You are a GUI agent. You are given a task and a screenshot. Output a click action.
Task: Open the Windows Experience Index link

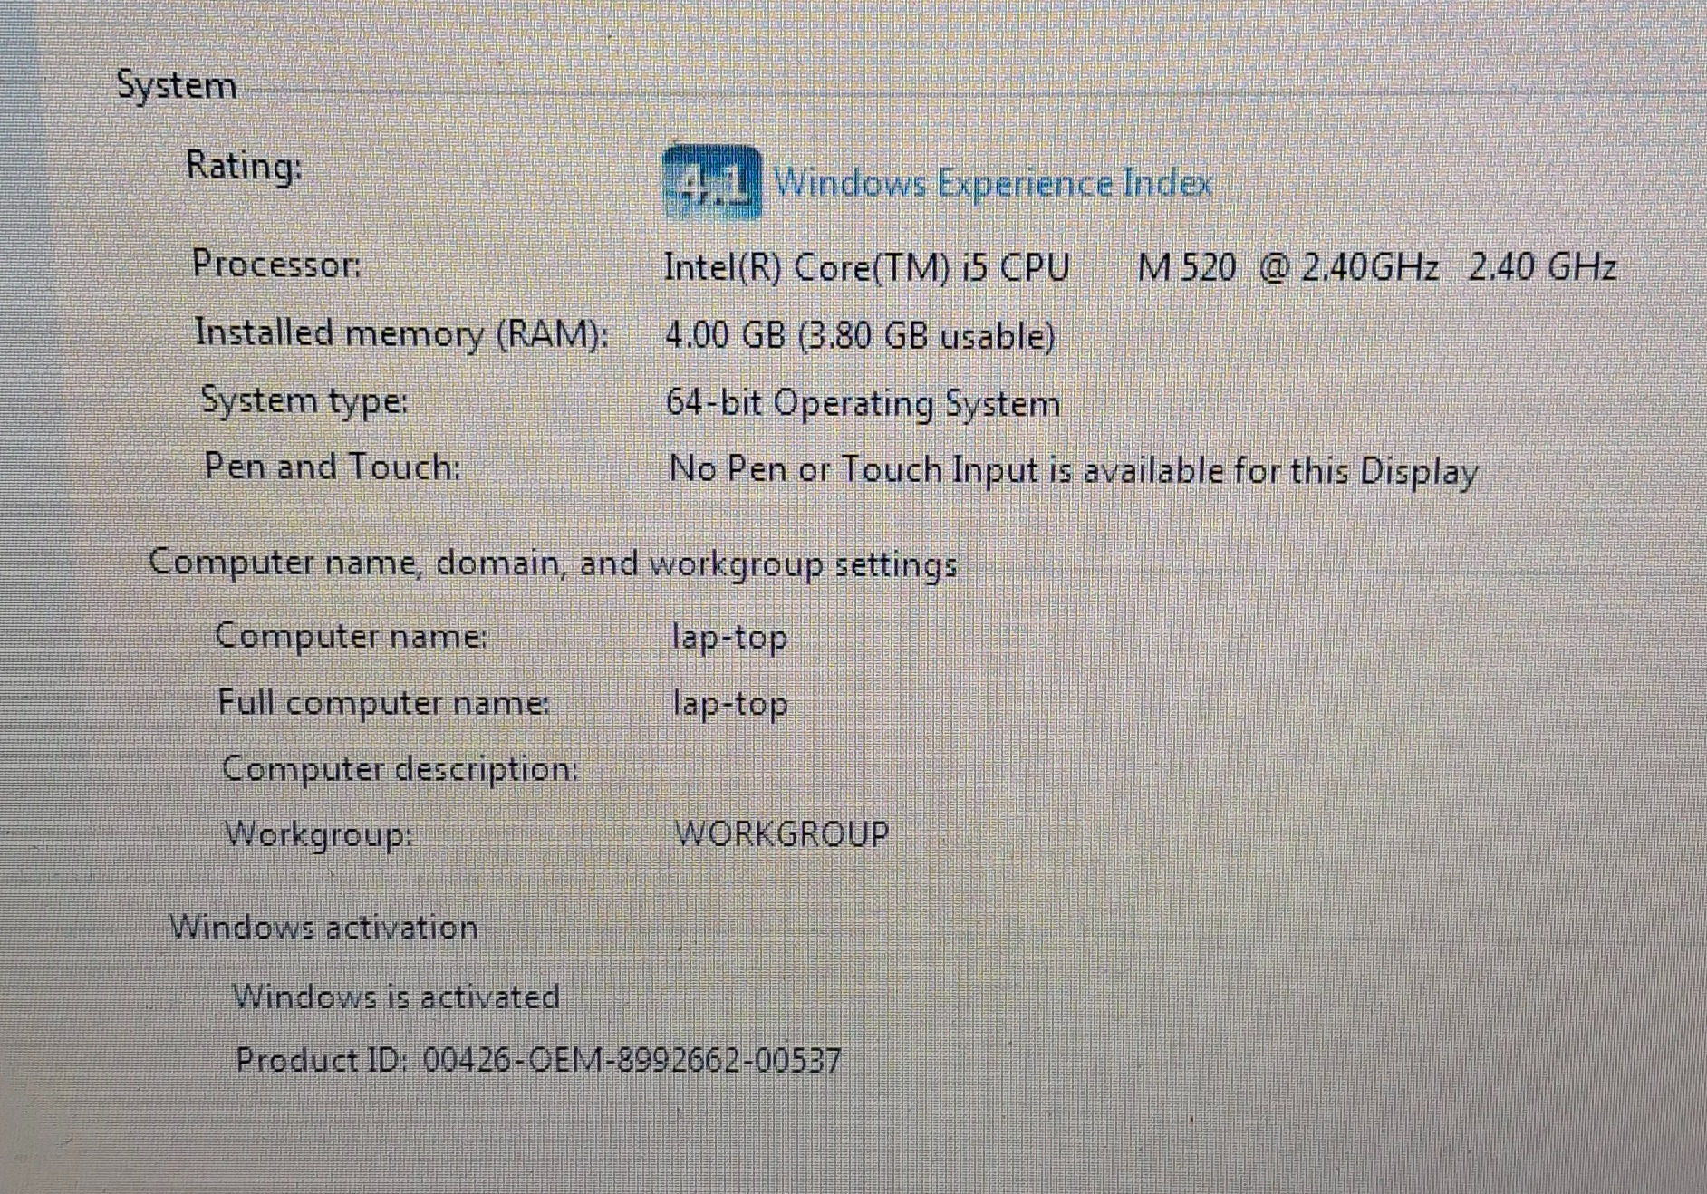coord(992,183)
